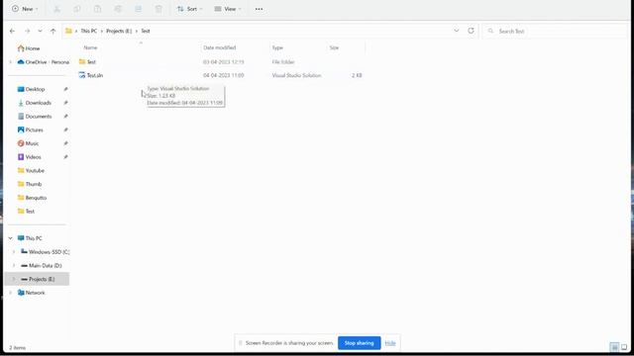This screenshot has height=356, width=634.
Task: Open the Thumb folder in sidebar
Action: tap(30, 184)
